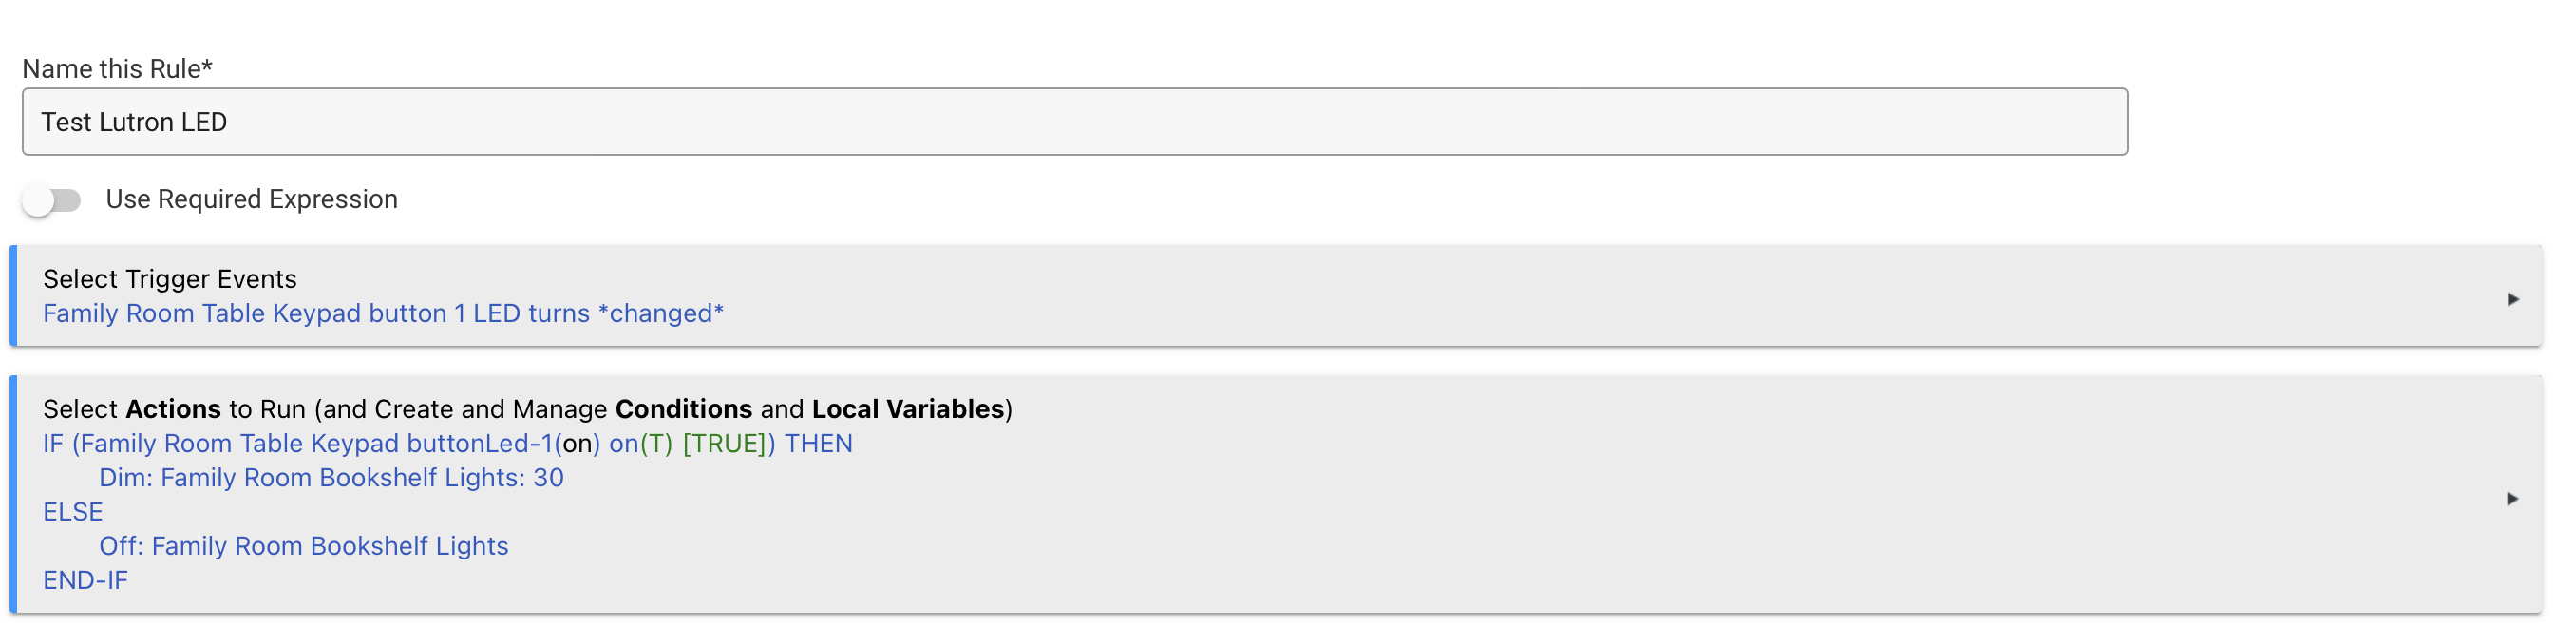Click the bold Actions word in heading

coord(173,409)
